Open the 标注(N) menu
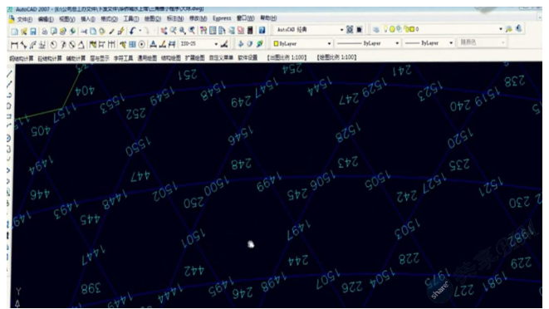The image size is (549, 309). (x=174, y=18)
